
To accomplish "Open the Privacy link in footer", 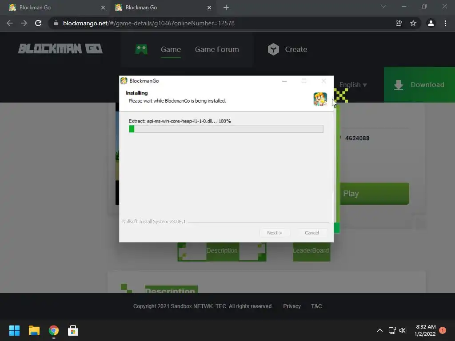I will (291, 306).
